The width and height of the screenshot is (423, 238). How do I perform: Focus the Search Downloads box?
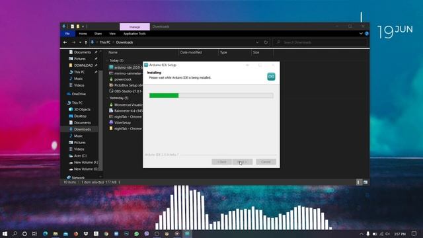coord(321,42)
